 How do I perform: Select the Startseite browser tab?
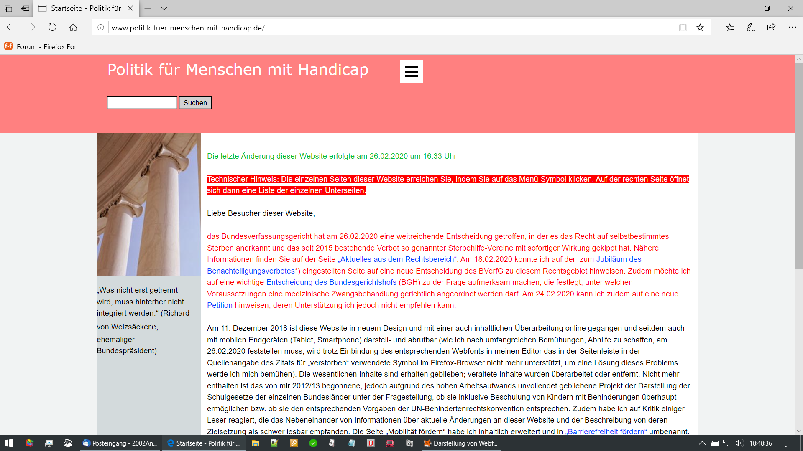coord(86,8)
